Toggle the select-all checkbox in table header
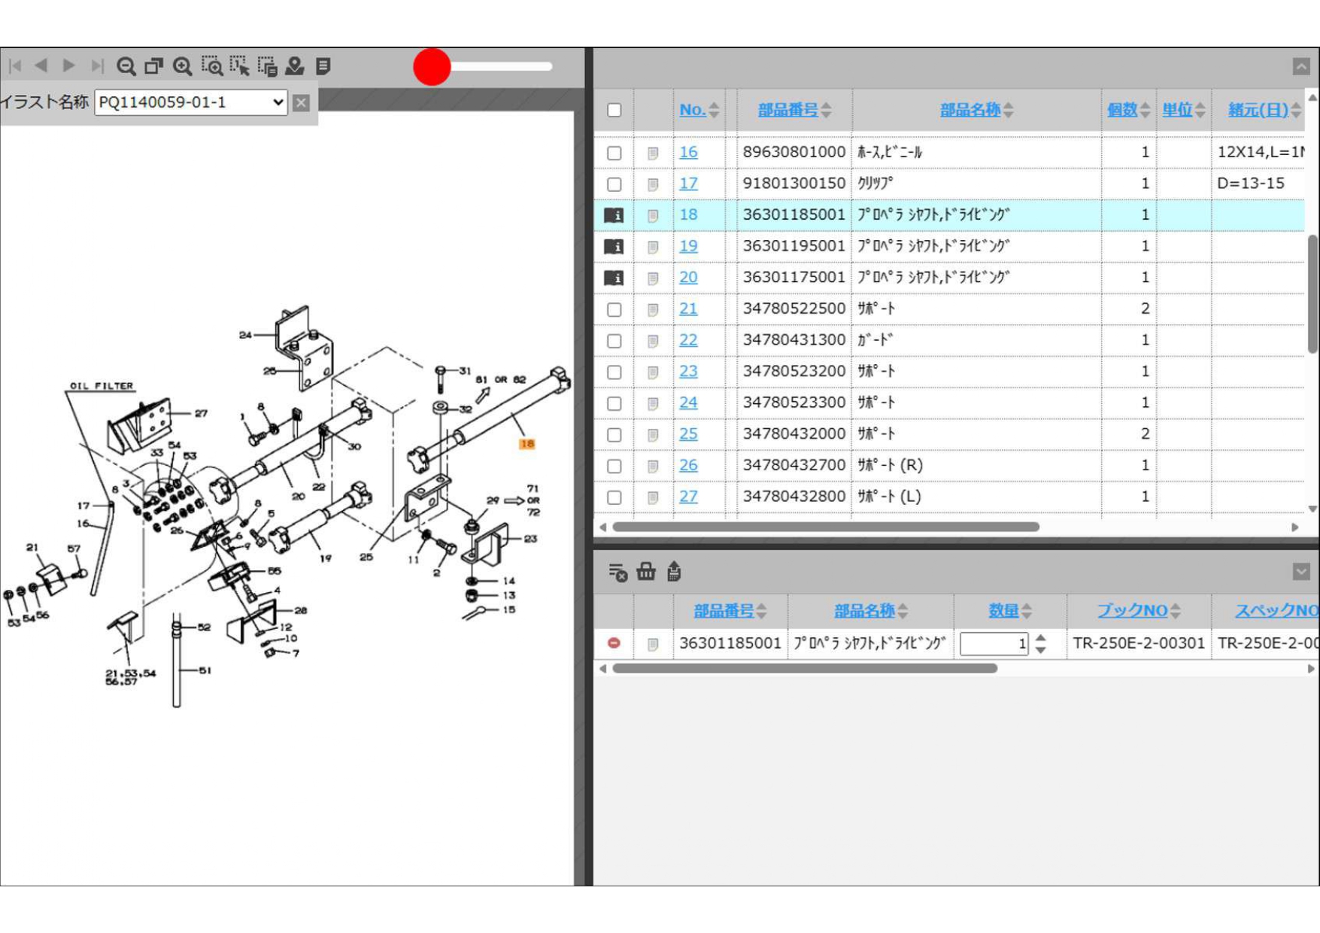Image resolution: width=1320 pixels, height=933 pixels. tap(614, 110)
